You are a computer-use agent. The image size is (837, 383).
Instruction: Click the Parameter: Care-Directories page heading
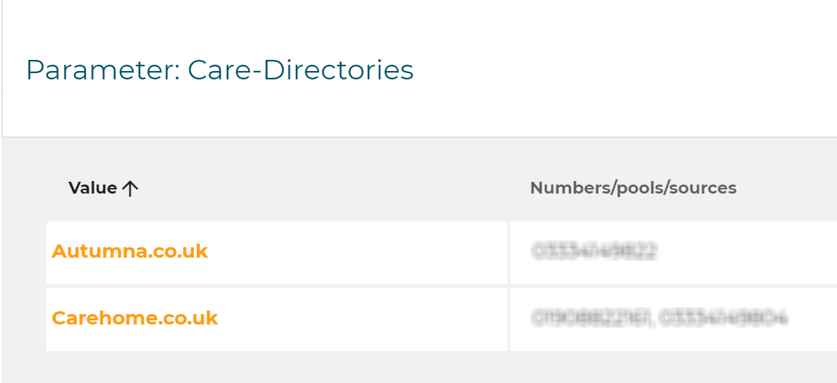pos(220,70)
